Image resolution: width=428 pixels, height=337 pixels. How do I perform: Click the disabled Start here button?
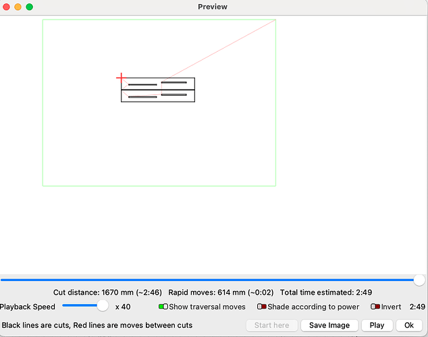coord(271,326)
